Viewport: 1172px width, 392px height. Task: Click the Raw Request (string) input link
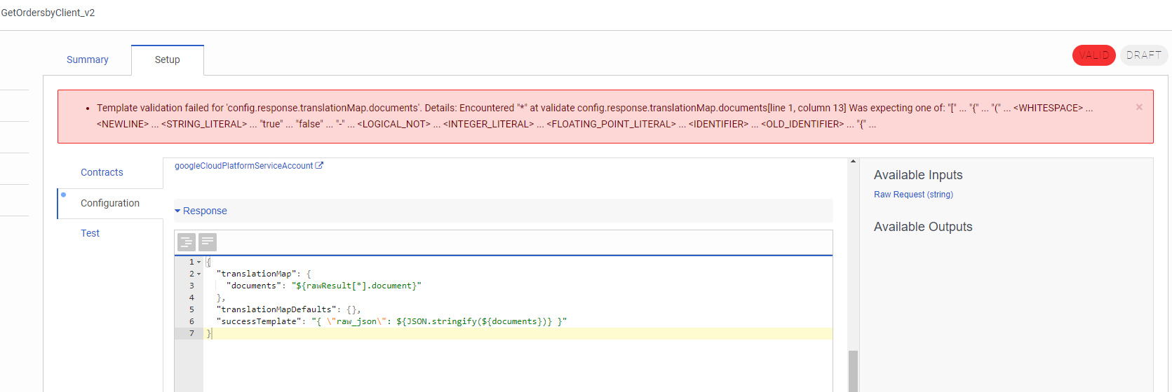913,195
